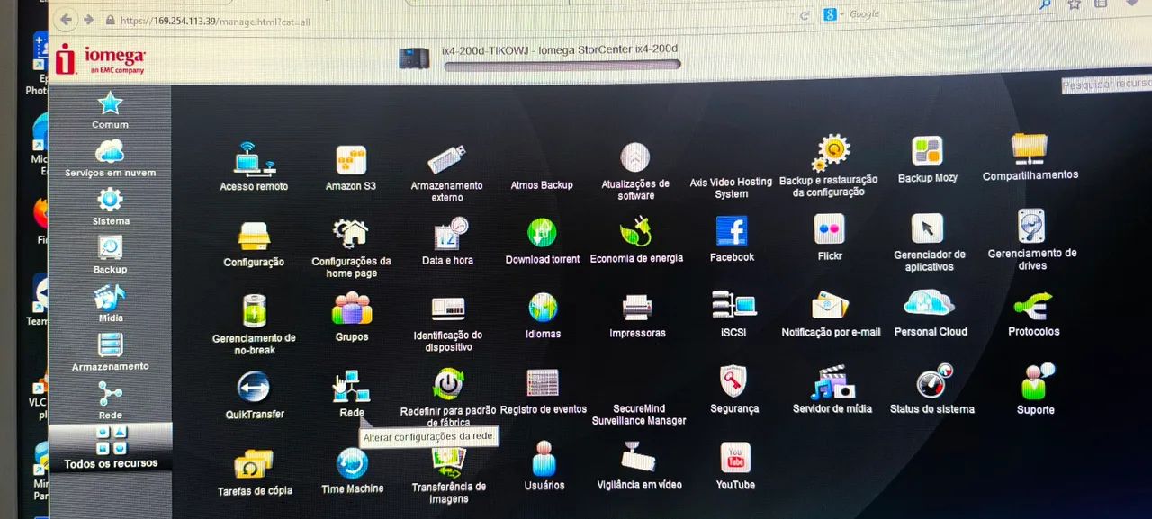Select Rede category in the sidebar
This screenshot has height=519, width=1152.
(x=110, y=399)
